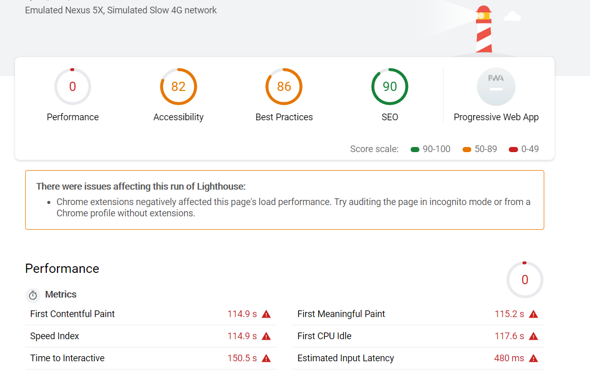Viewport: 590px width, 370px height.
Task: Click the Metrics section heading
Action: tap(61, 294)
